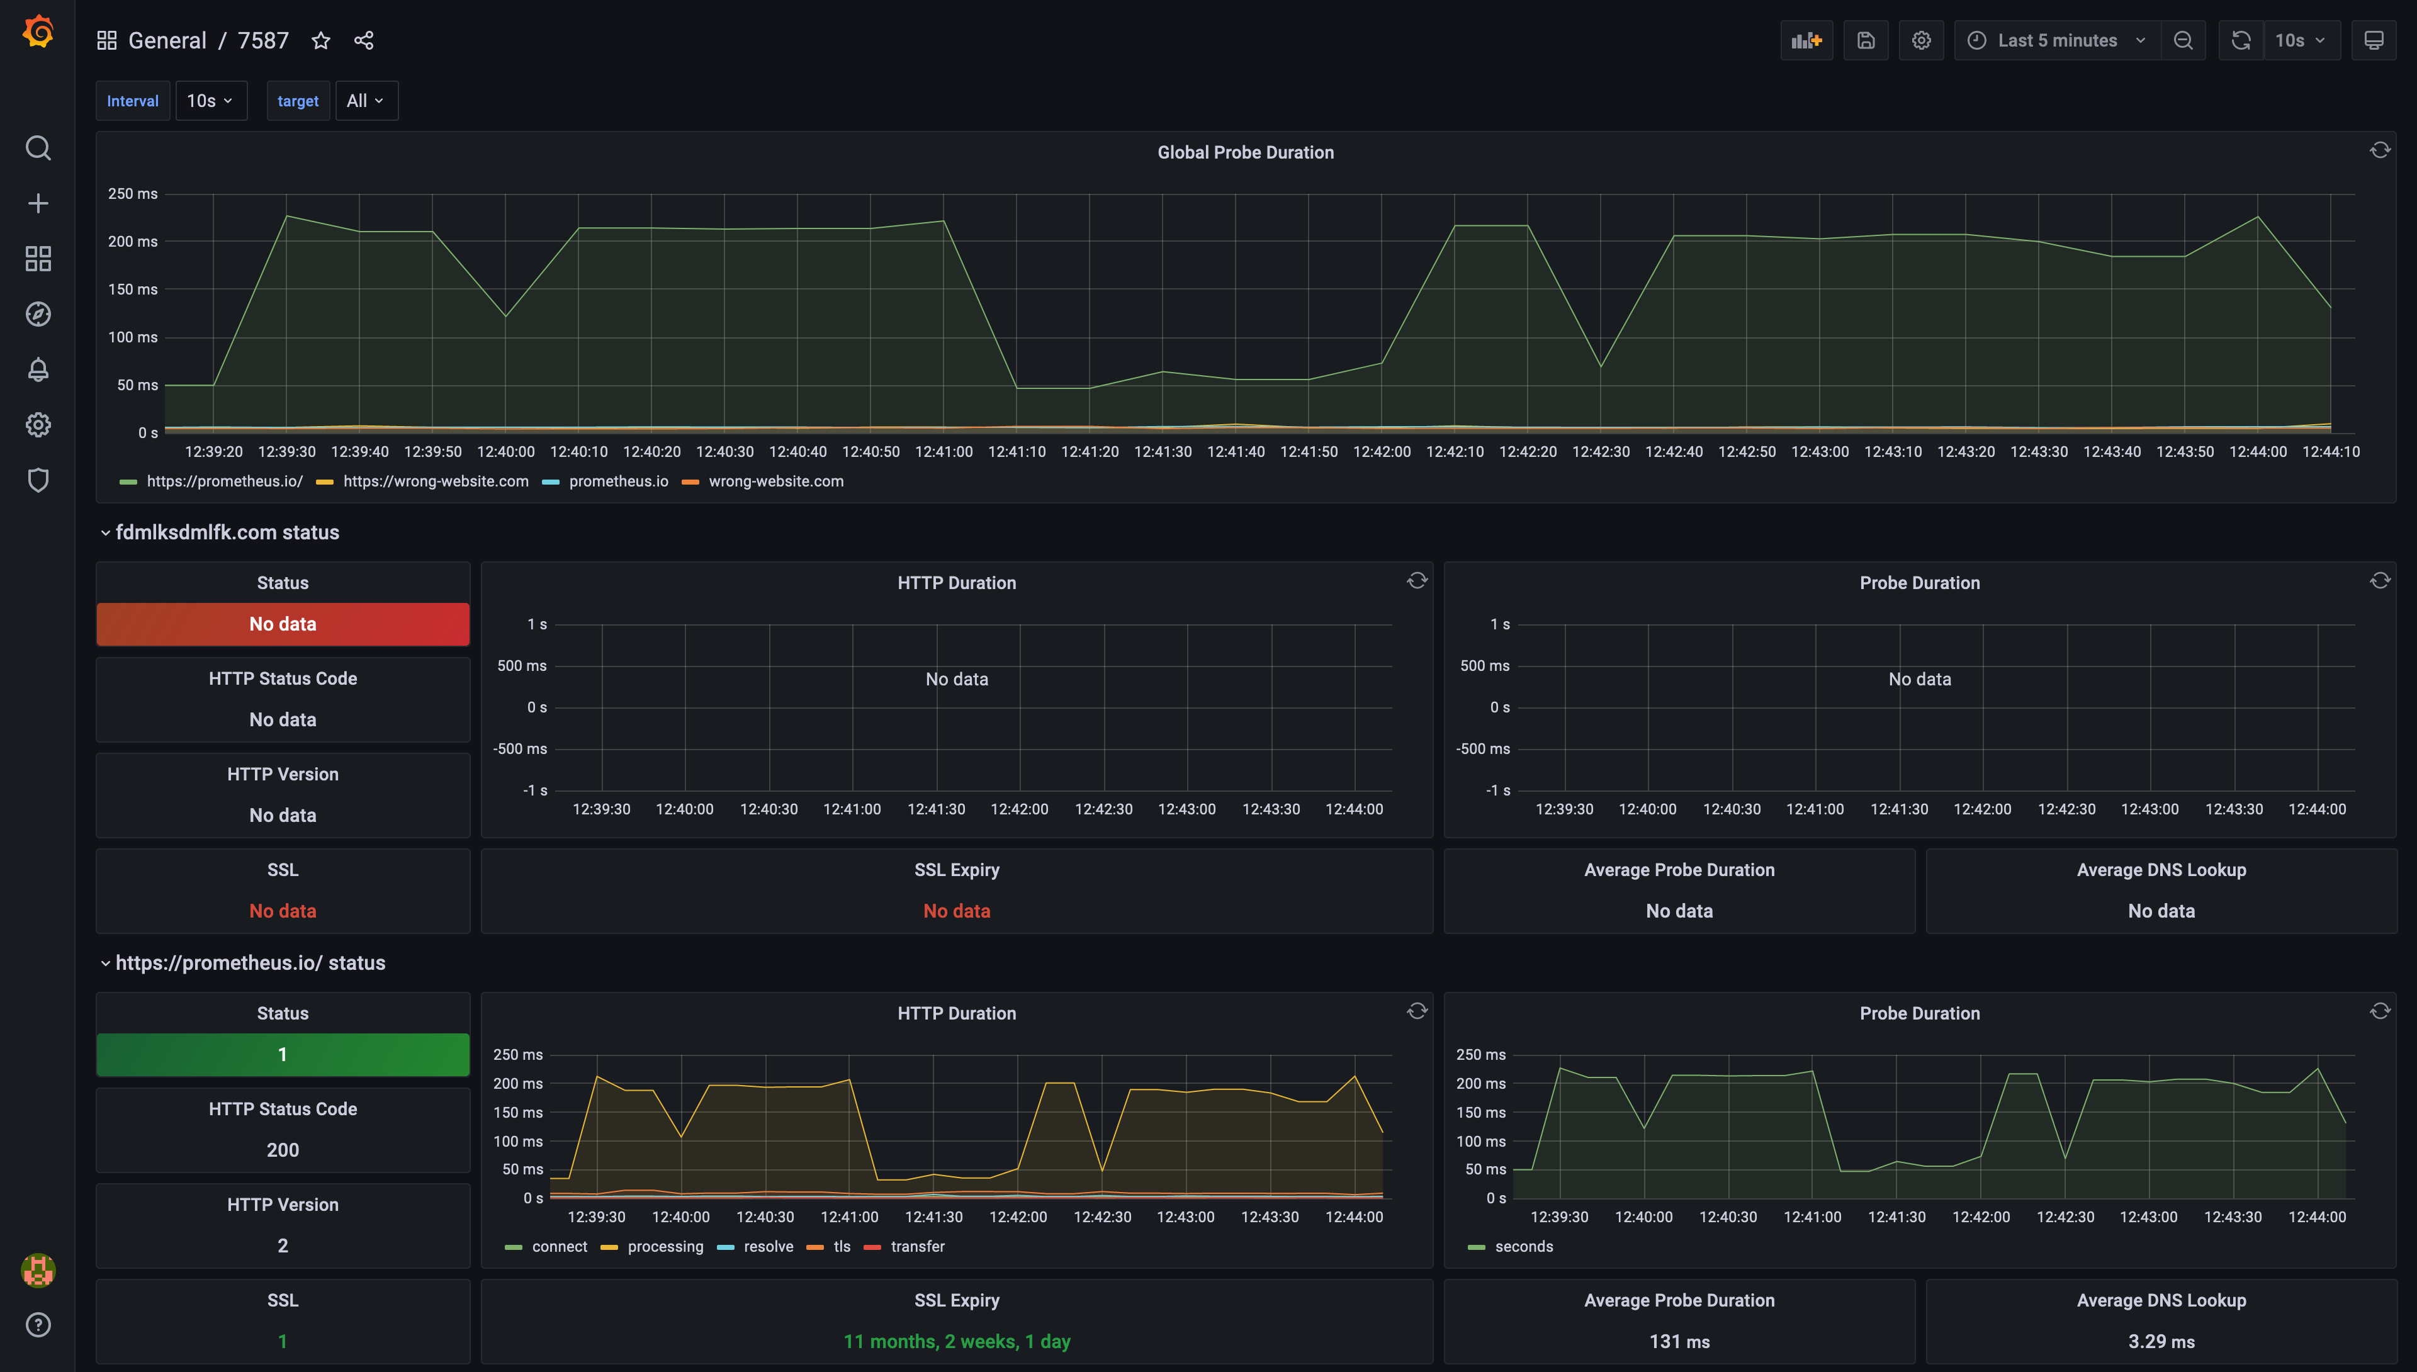The width and height of the screenshot is (2417, 1372).
Task: Click the SSL Expiry 11 months link
Action: click(957, 1341)
